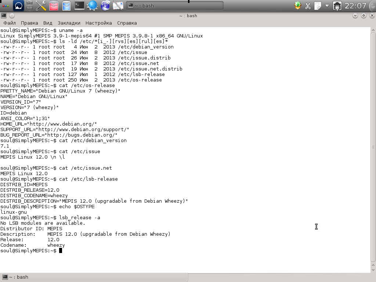
Task: Click the PRETTY_NAME line in output
Action: coord(60,91)
